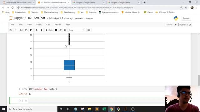Click the output value 17
This screenshot has height=112, width=200.
click(x=30, y=94)
